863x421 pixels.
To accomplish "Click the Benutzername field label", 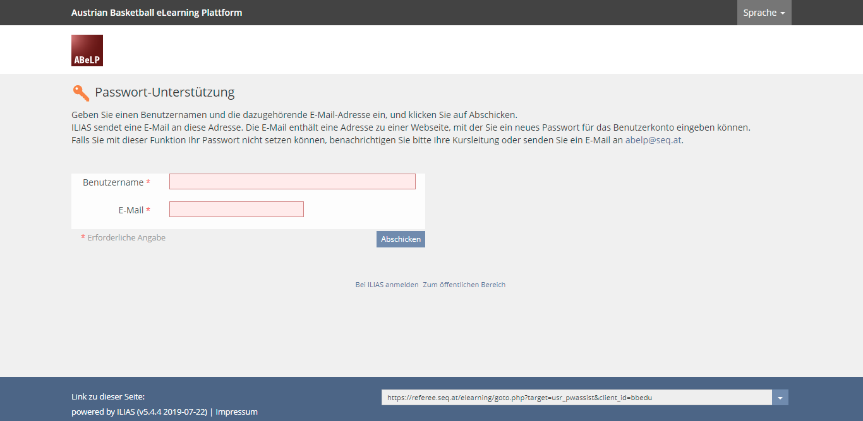I will tap(114, 182).
